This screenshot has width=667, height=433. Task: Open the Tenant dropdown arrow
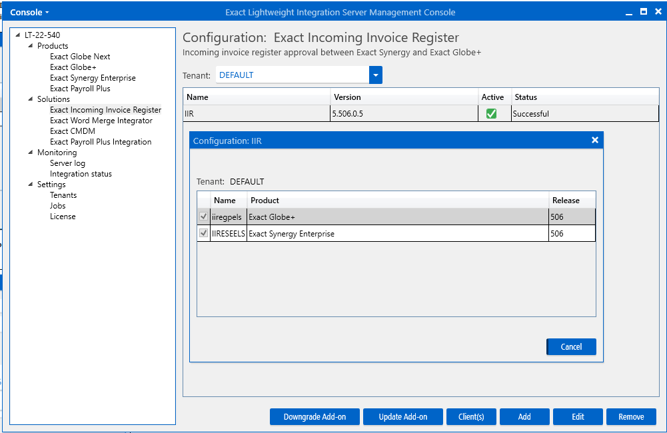coord(376,75)
